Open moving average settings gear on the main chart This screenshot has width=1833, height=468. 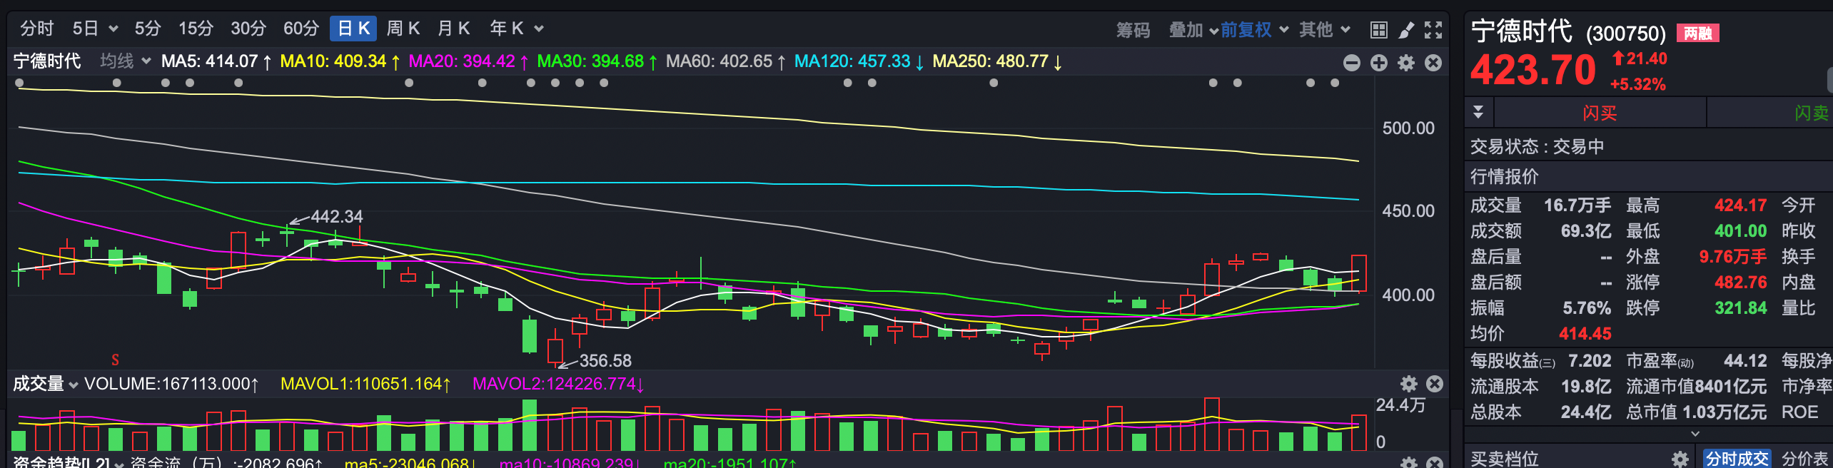(x=1406, y=63)
